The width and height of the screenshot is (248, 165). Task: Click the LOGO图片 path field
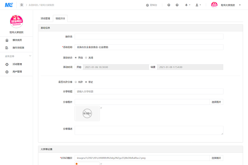click(x=142, y=158)
